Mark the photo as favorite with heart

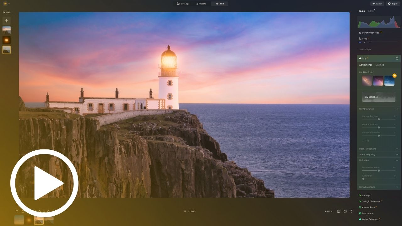(17, 212)
